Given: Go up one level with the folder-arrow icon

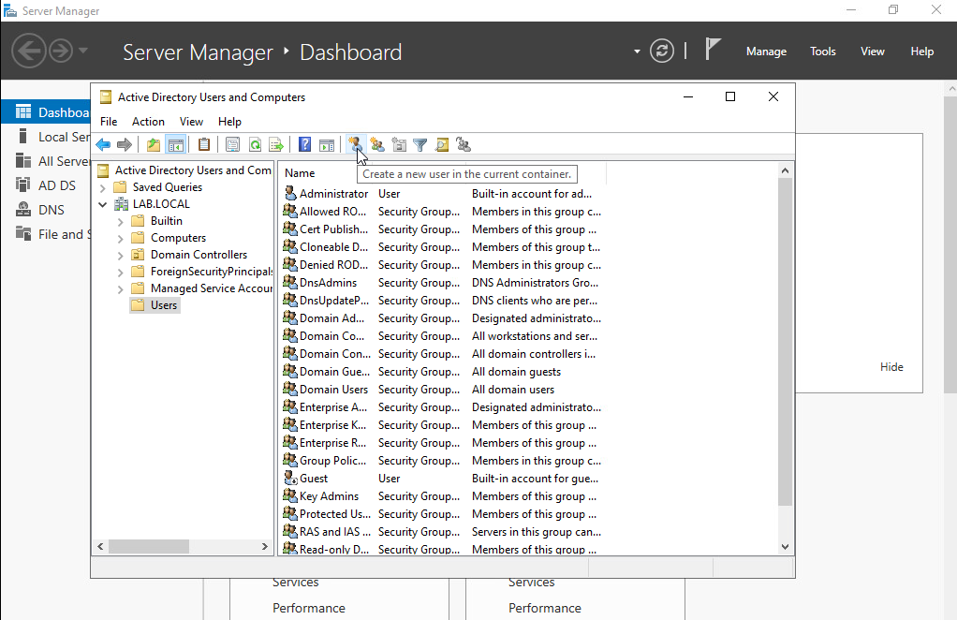Looking at the screenshot, I should click(x=154, y=144).
